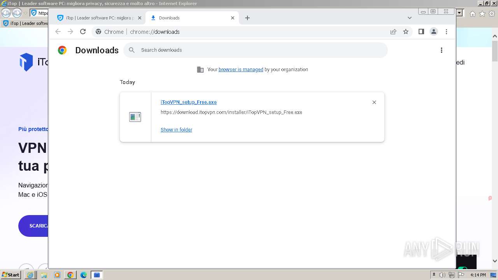498x280 pixels.
Task: Open File Explorer from the taskbar
Action: 44,275
